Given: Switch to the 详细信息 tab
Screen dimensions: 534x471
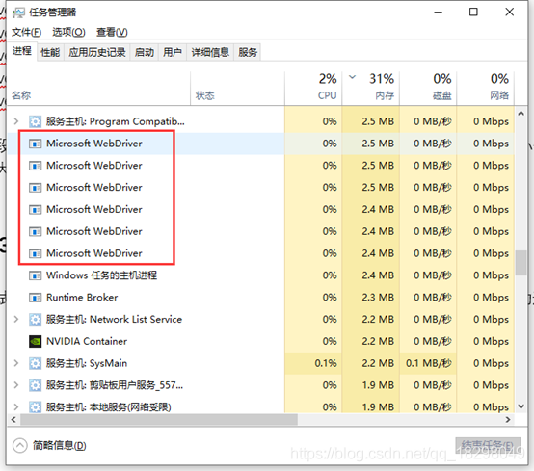Looking at the screenshot, I should tap(210, 52).
